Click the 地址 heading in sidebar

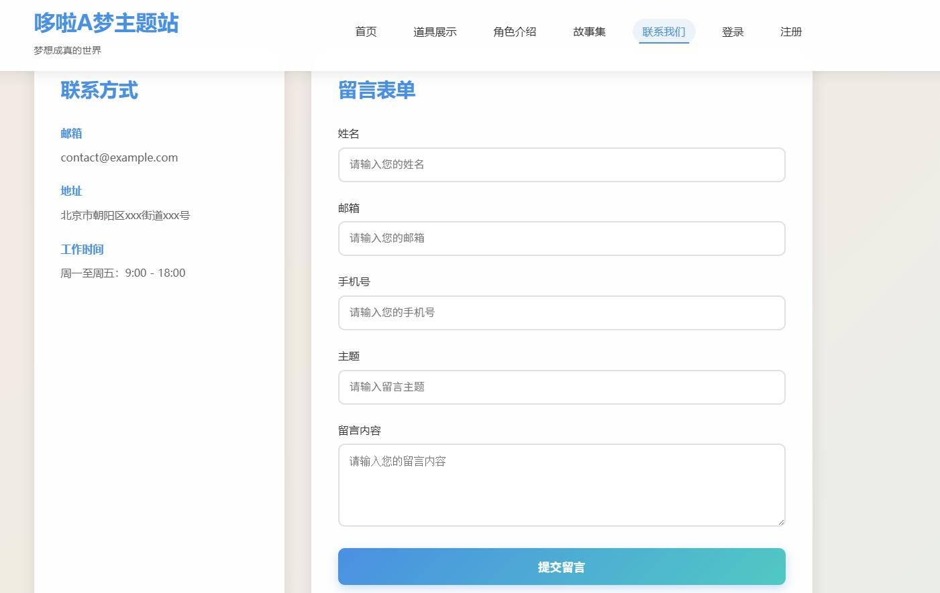(71, 191)
